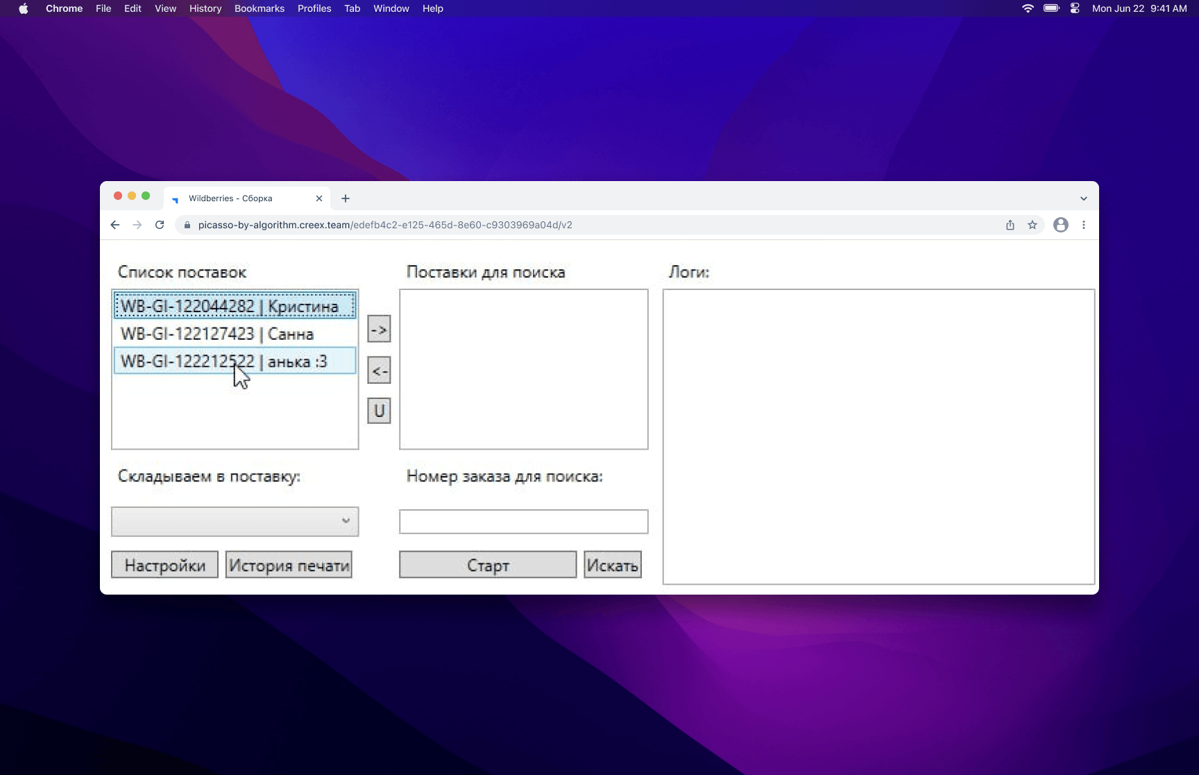Open macOS Control Center
1199x775 pixels.
1075,8
